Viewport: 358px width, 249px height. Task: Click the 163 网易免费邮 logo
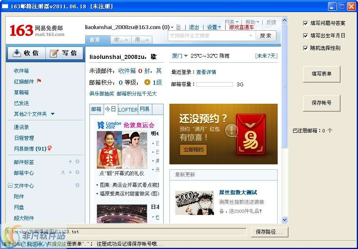37,31
